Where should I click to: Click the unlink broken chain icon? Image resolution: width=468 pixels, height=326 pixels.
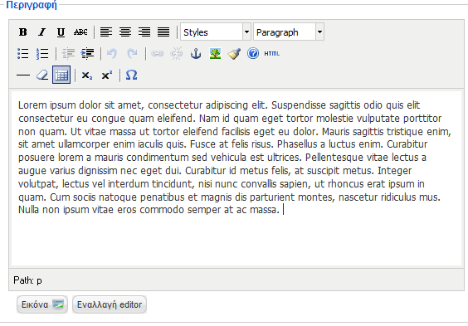click(x=177, y=54)
